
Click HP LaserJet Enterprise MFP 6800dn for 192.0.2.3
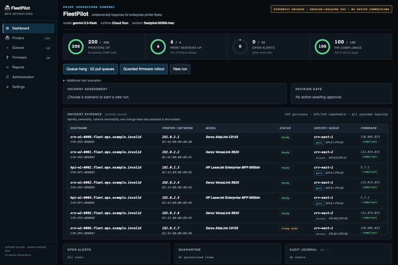(233, 167)
